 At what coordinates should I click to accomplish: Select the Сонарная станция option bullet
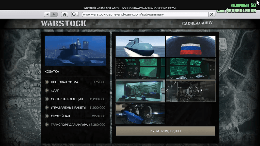47,99
